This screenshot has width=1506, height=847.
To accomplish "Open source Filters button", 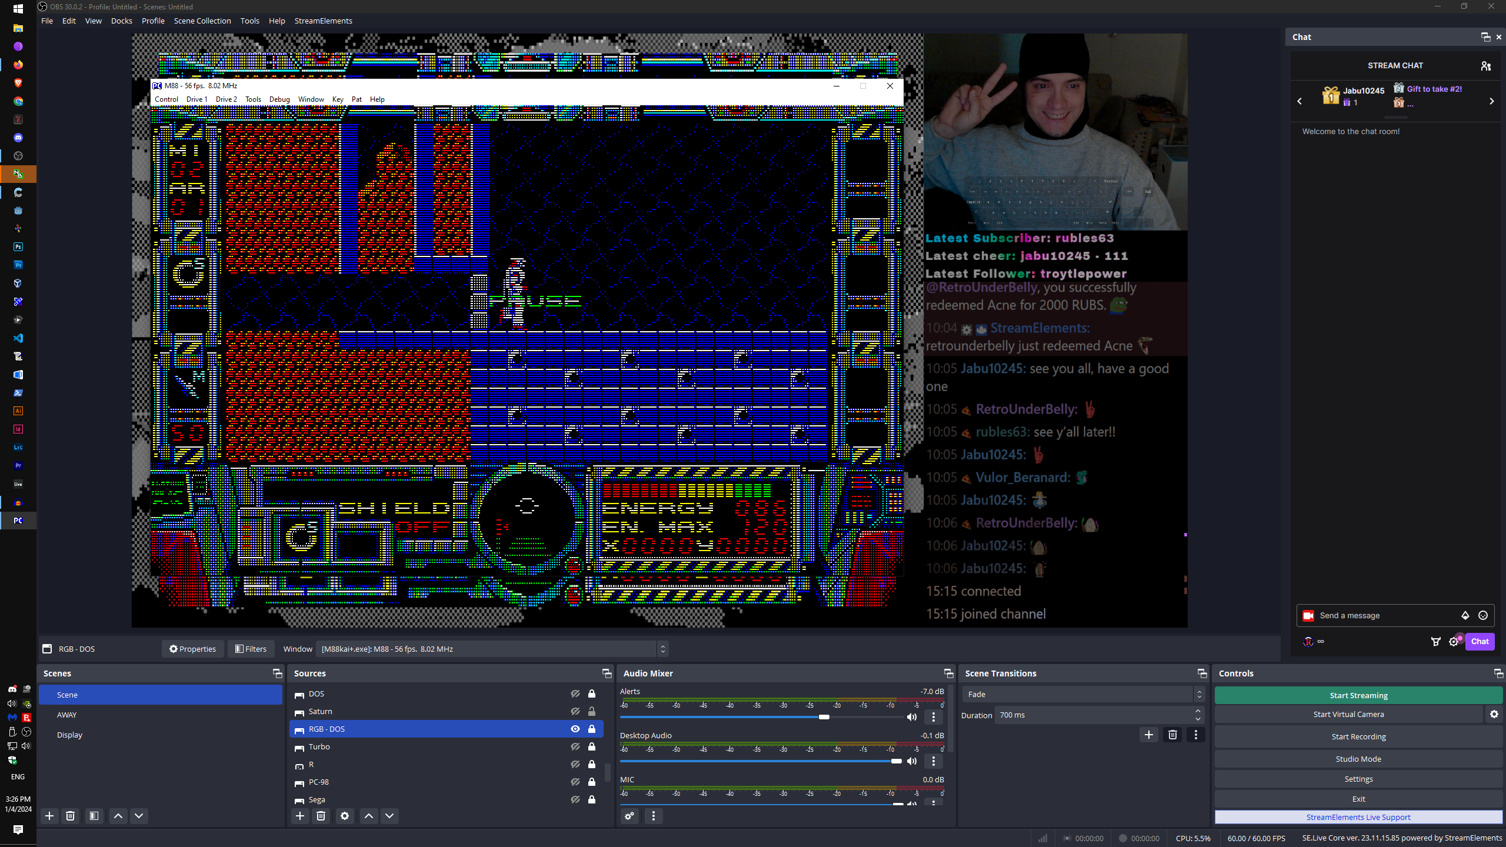I will (x=251, y=649).
